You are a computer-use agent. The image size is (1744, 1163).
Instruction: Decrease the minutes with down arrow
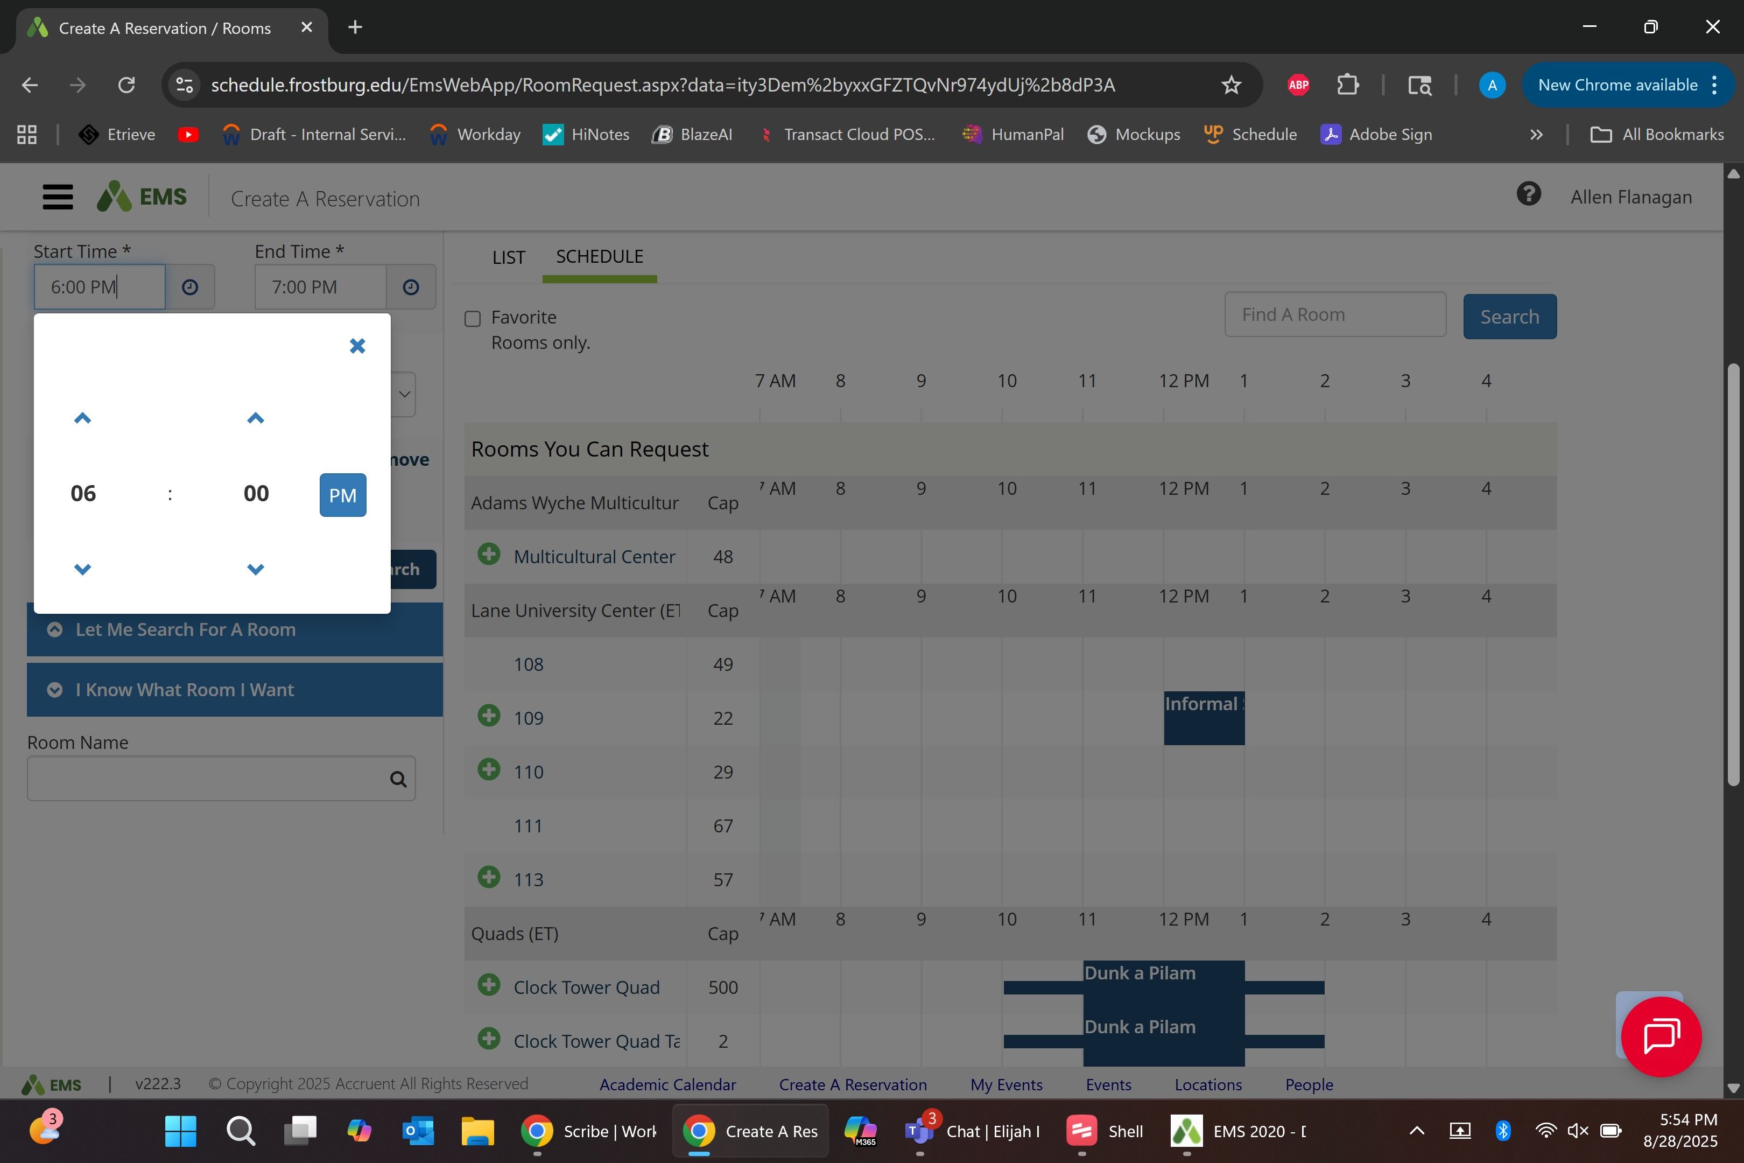[x=256, y=569]
